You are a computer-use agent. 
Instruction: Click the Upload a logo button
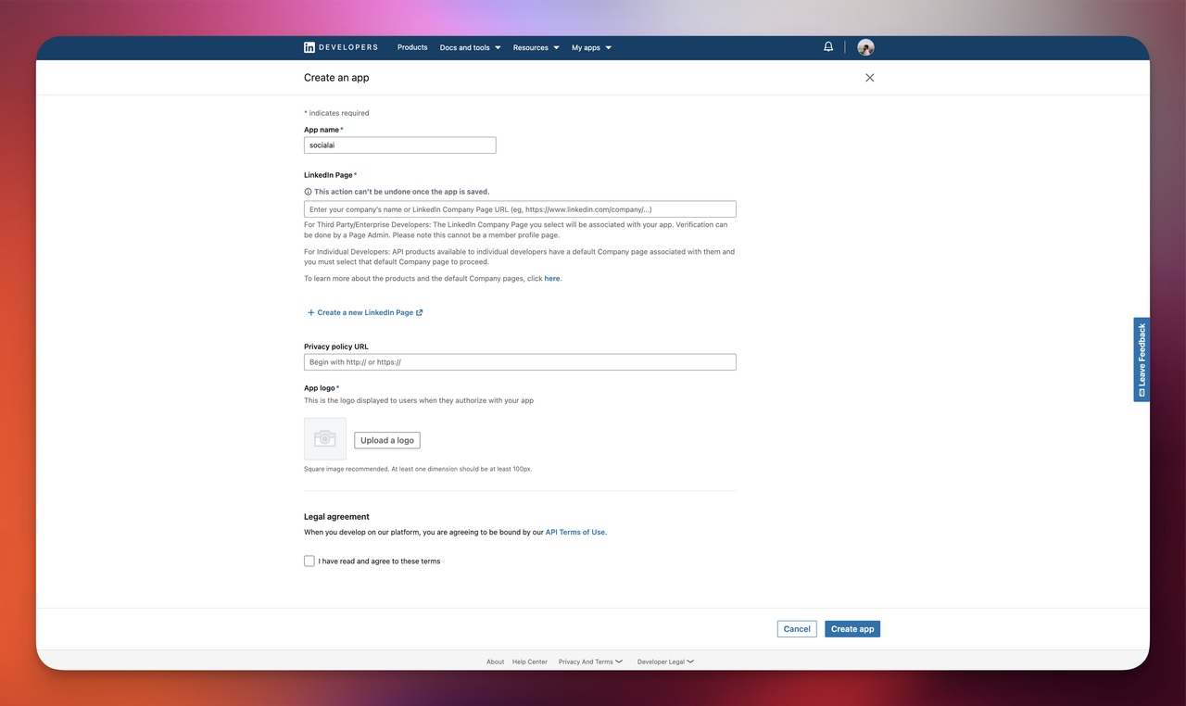pyautogui.click(x=387, y=440)
